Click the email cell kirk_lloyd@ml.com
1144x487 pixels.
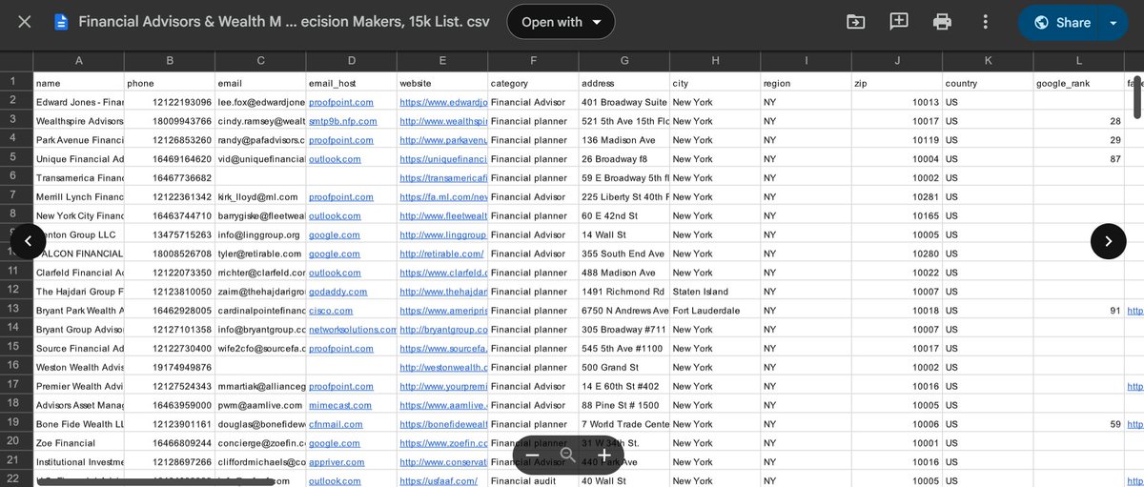point(260,197)
